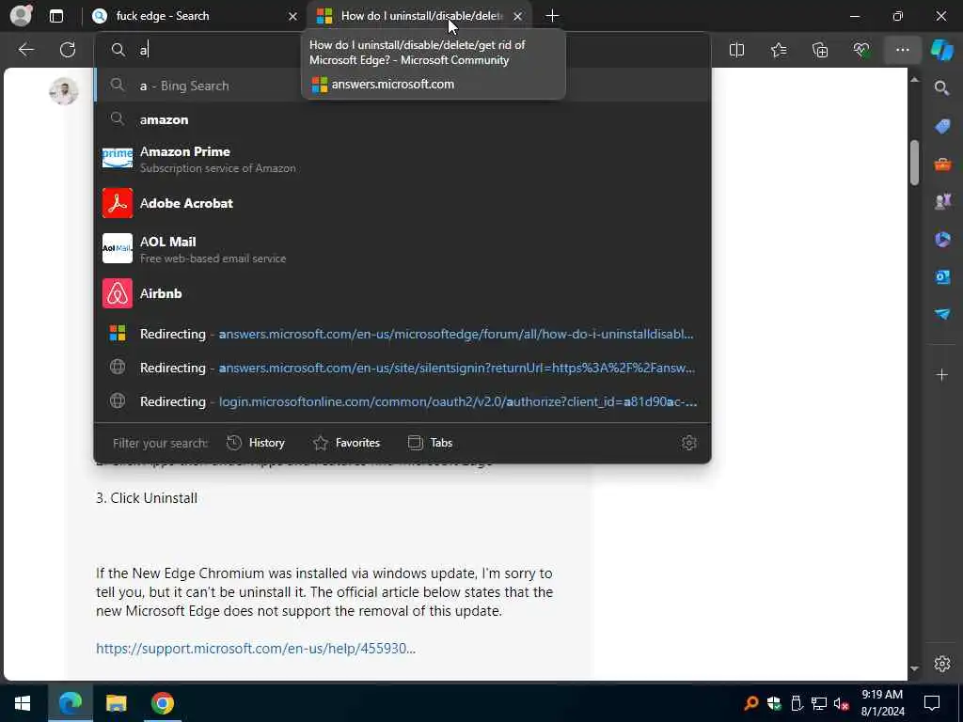
Task: Add app to sidebar with plus
Action: pos(942,374)
